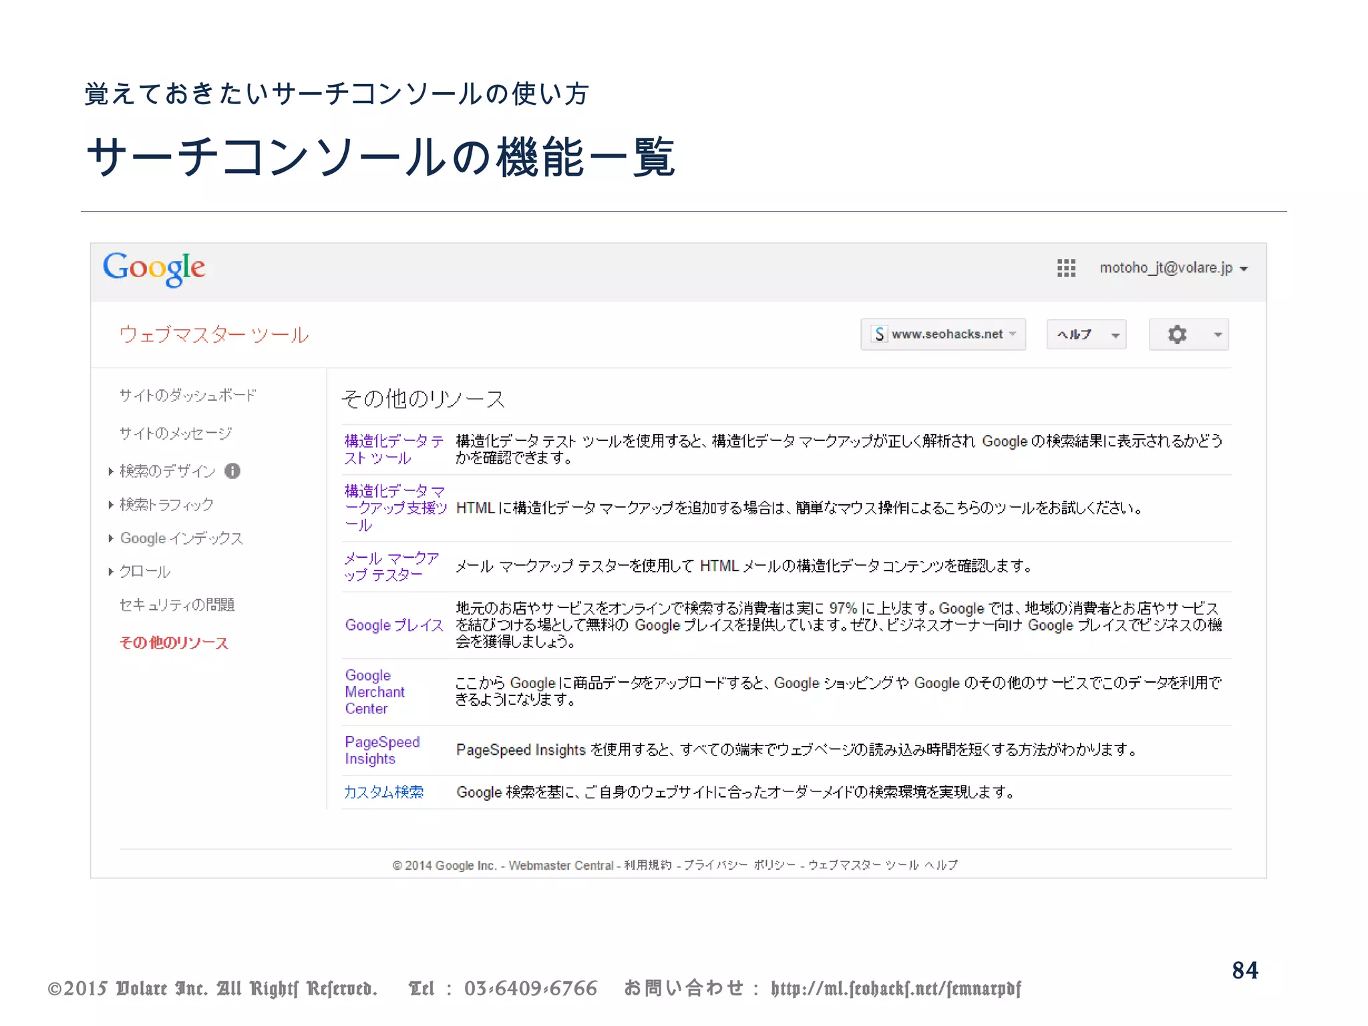Open 構造化データ テスト ツール link
1368x1026 pixels.
click(x=394, y=450)
